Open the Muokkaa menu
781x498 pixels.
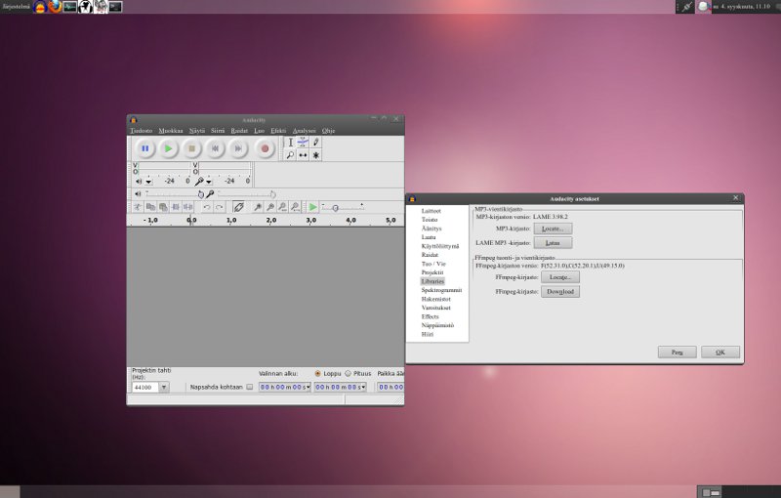click(x=171, y=131)
